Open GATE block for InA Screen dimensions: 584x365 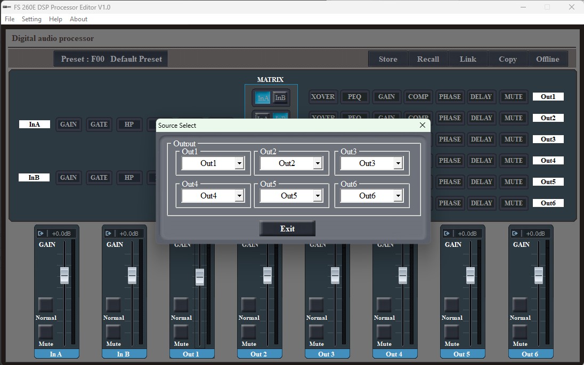[99, 125]
